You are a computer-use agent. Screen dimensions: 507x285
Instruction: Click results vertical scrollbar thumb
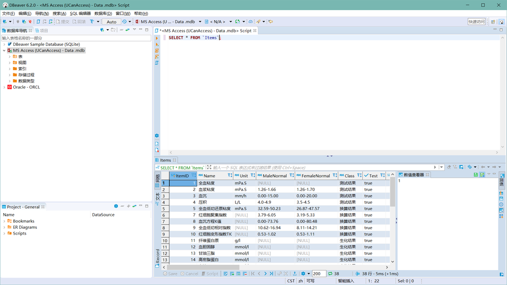392,192
